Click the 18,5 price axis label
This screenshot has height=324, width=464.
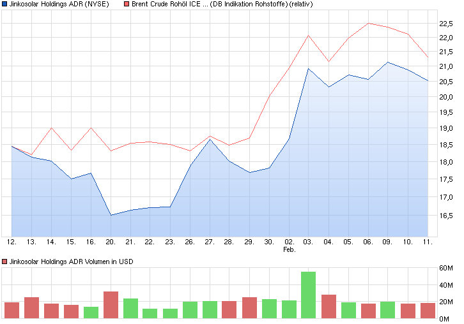click(x=446, y=145)
